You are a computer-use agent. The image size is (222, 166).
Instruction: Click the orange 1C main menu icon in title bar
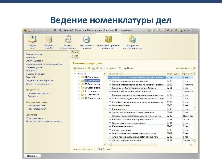click(x=25, y=30)
